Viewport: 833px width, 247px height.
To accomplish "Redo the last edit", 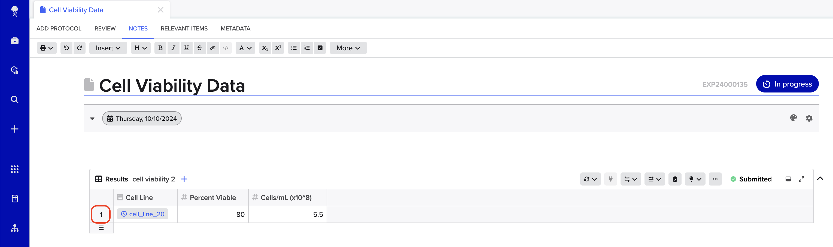I will coord(80,48).
